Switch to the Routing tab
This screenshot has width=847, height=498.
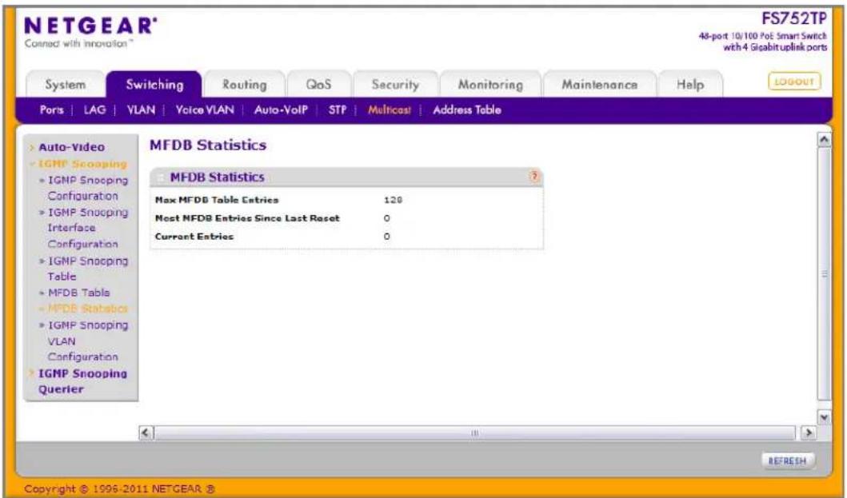pyautogui.click(x=245, y=85)
